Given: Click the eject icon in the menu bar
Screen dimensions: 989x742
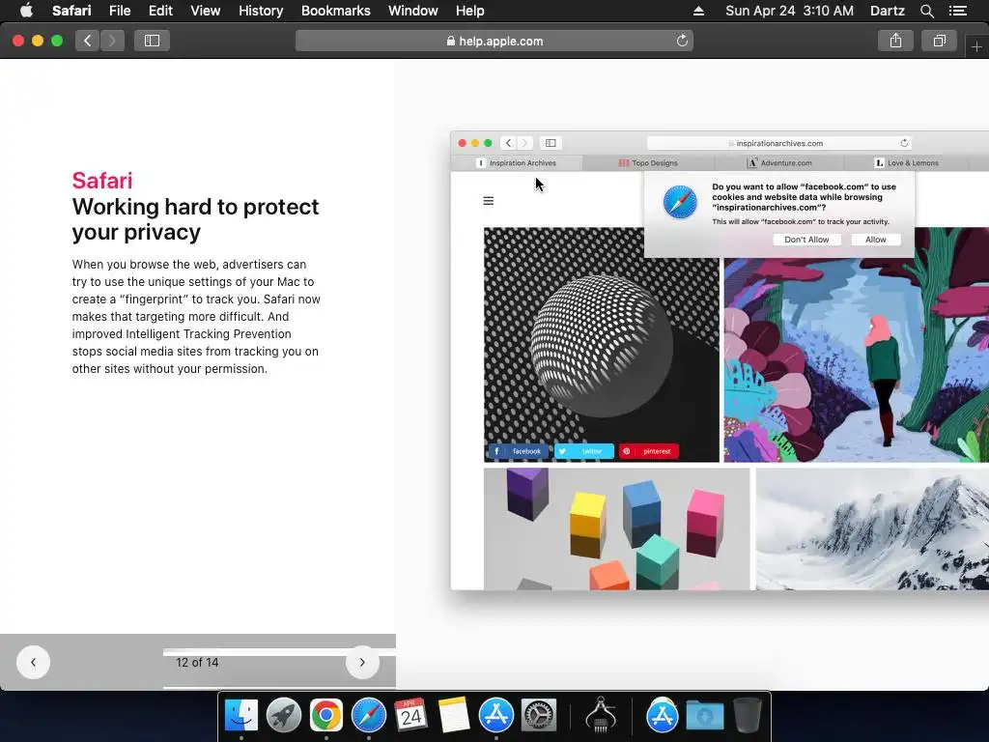Looking at the screenshot, I should point(698,11).
